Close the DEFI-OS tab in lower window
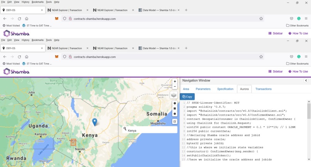311x167 pixels. 42,48
